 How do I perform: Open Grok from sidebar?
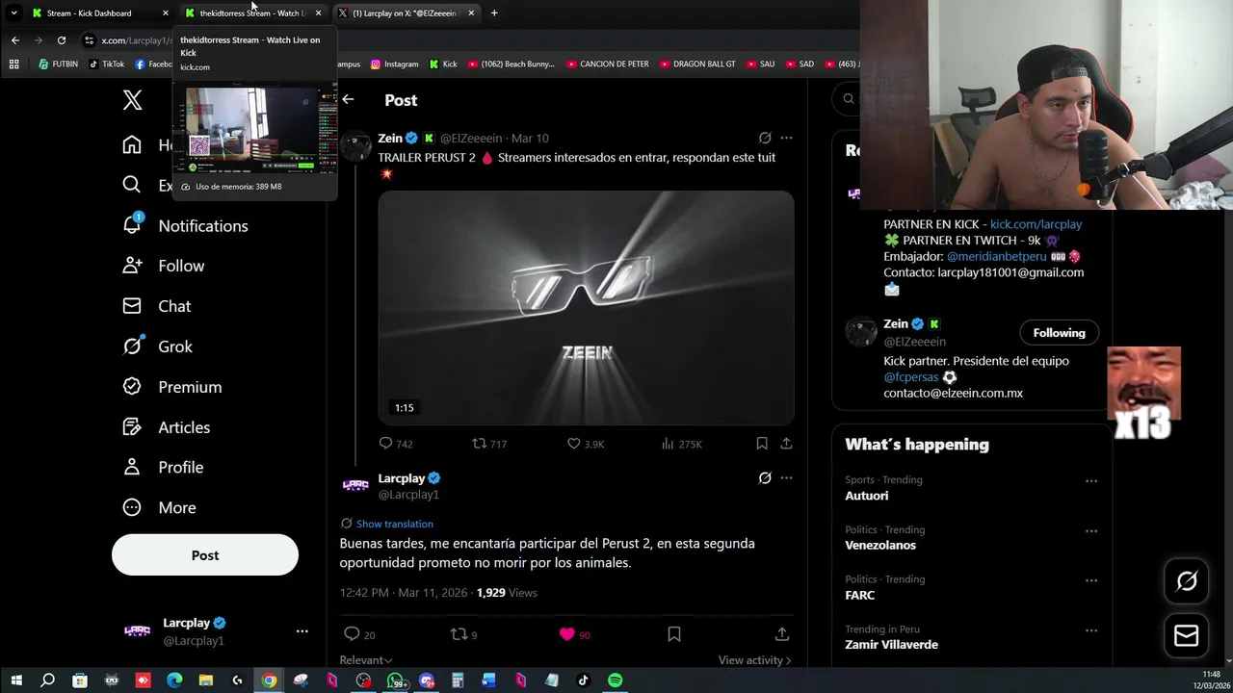point(158,346)
